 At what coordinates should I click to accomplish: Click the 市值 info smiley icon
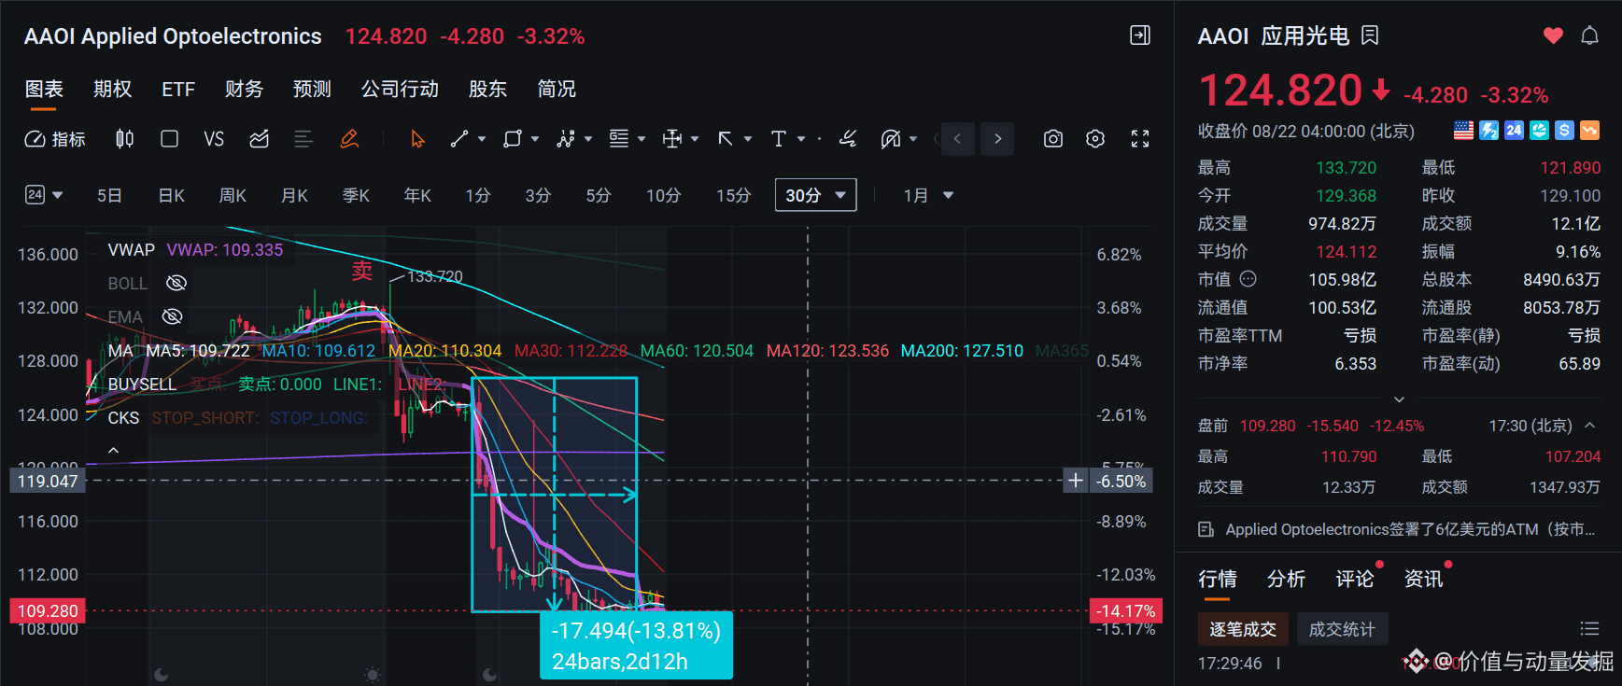(x=1248, y=279)
